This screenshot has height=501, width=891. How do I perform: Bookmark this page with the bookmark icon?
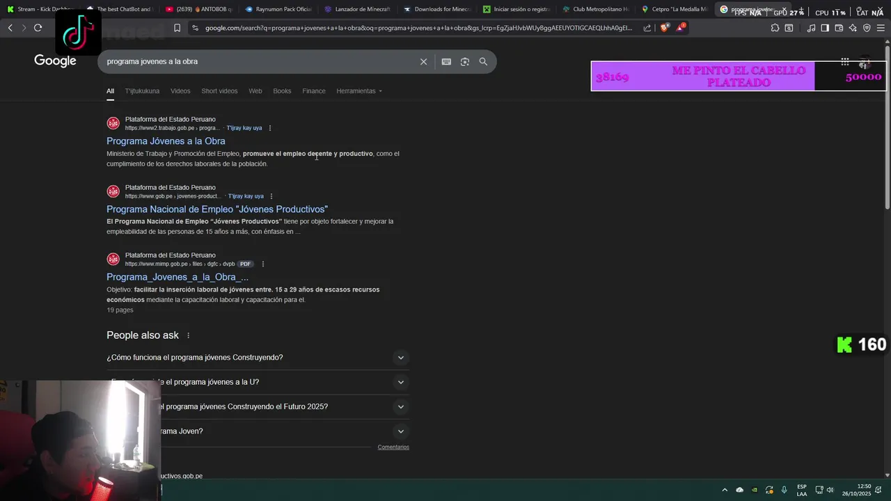click(177, 28)
